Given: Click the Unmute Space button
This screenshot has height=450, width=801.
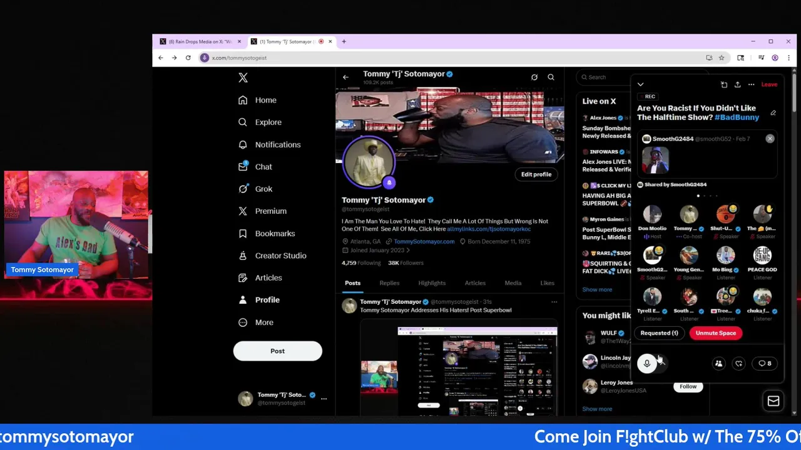Looking at the screenshot, I should point(716,333).
